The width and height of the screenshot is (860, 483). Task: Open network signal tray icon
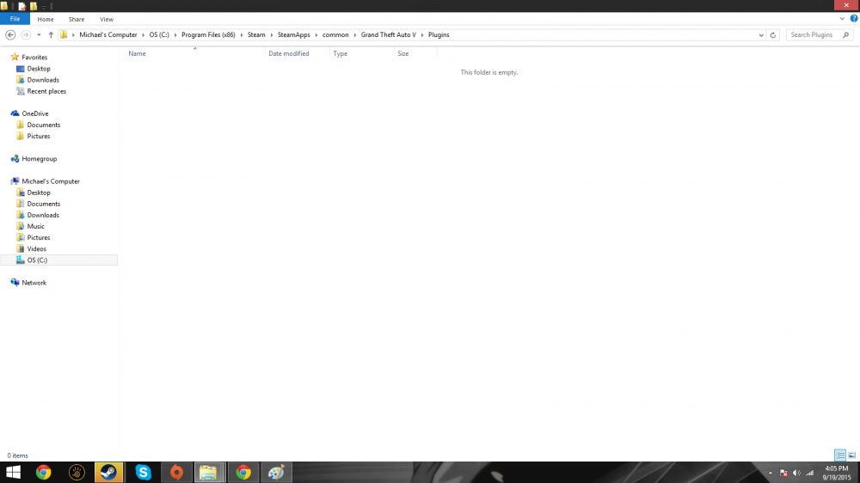click(809, 473)
